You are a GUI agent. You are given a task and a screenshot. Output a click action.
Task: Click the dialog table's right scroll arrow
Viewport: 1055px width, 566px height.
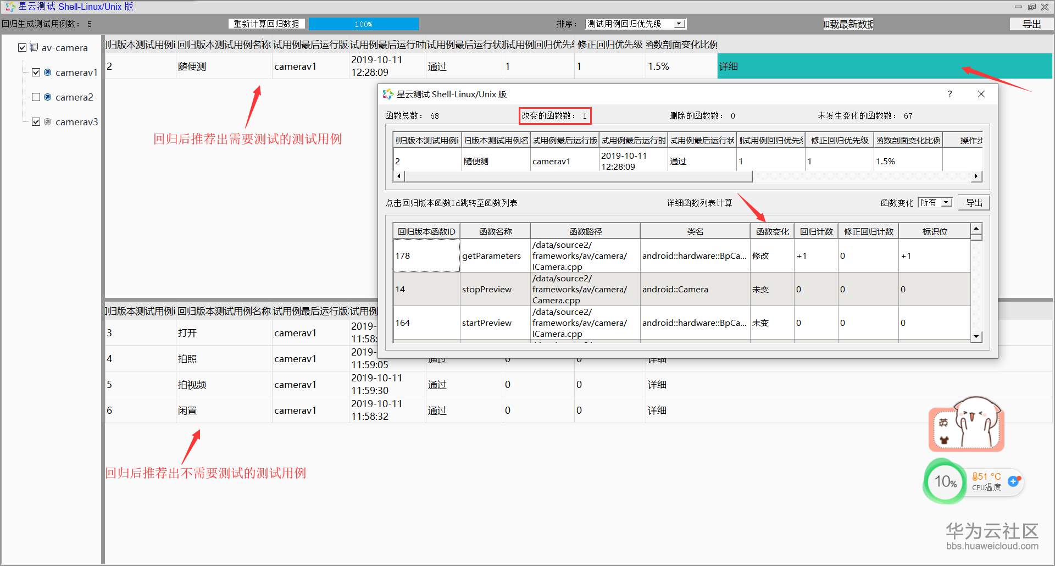pos(976,176)
